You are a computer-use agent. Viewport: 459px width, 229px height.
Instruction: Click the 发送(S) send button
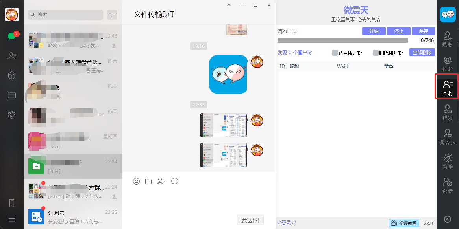click(x=250, y=220)
